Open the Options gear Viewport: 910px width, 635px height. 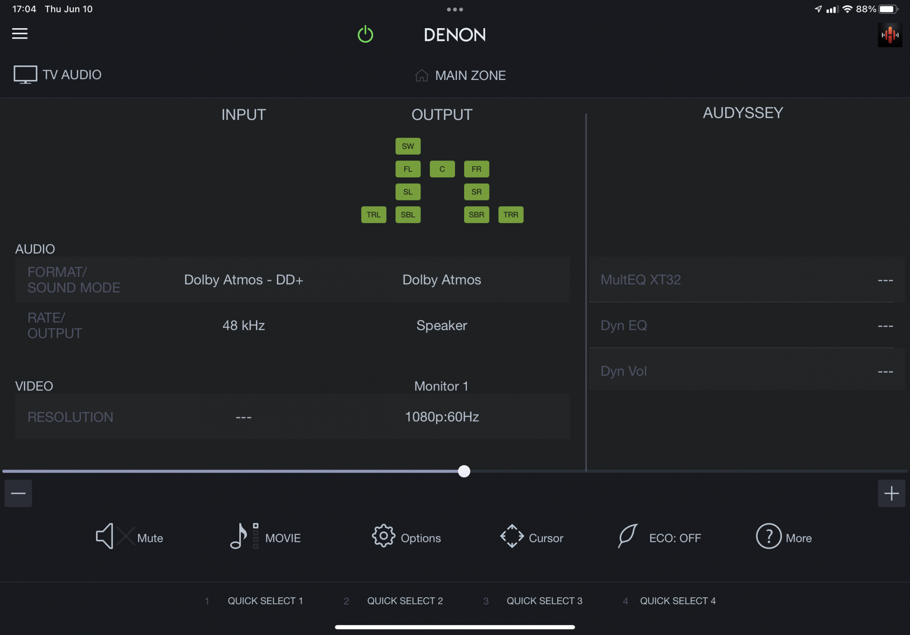coord(384,536)
